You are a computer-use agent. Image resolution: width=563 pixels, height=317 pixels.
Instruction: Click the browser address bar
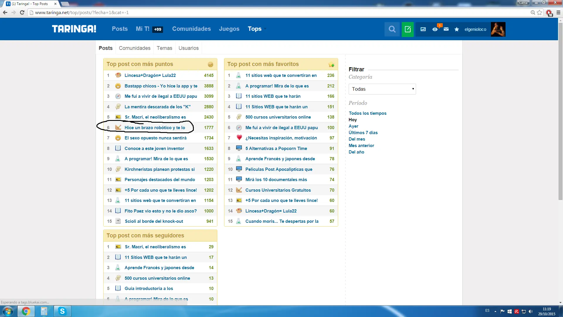click(264, 13)
